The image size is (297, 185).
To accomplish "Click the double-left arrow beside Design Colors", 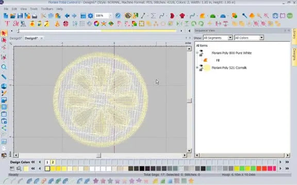I will 33,162.
